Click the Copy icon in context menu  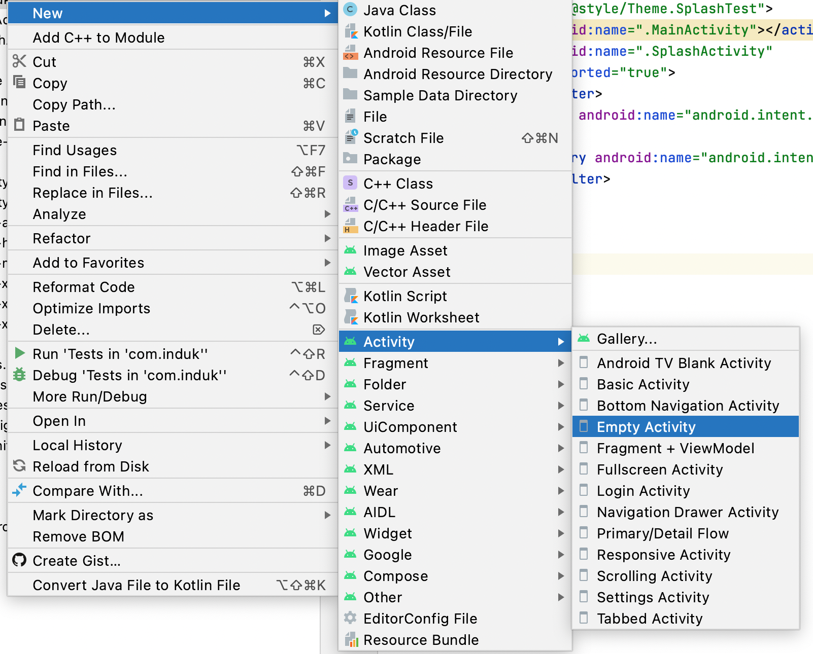(x=19, y=82)
